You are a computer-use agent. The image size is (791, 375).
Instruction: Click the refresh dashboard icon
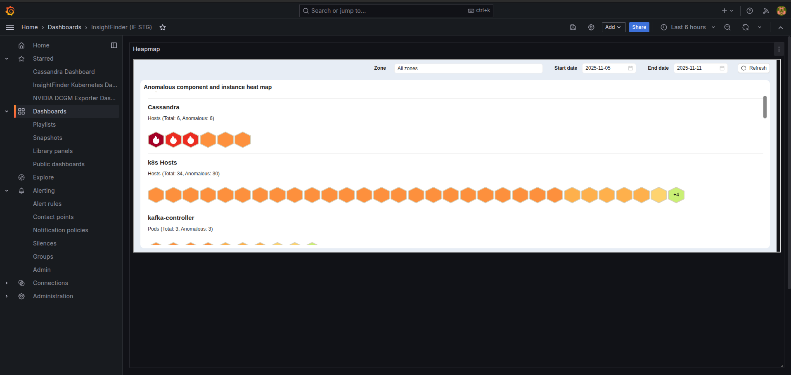746,27
